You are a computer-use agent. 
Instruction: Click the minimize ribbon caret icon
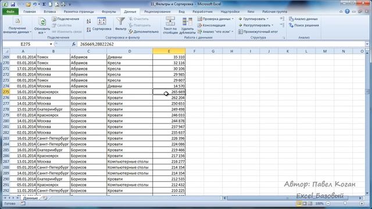[x=341, y=12]
